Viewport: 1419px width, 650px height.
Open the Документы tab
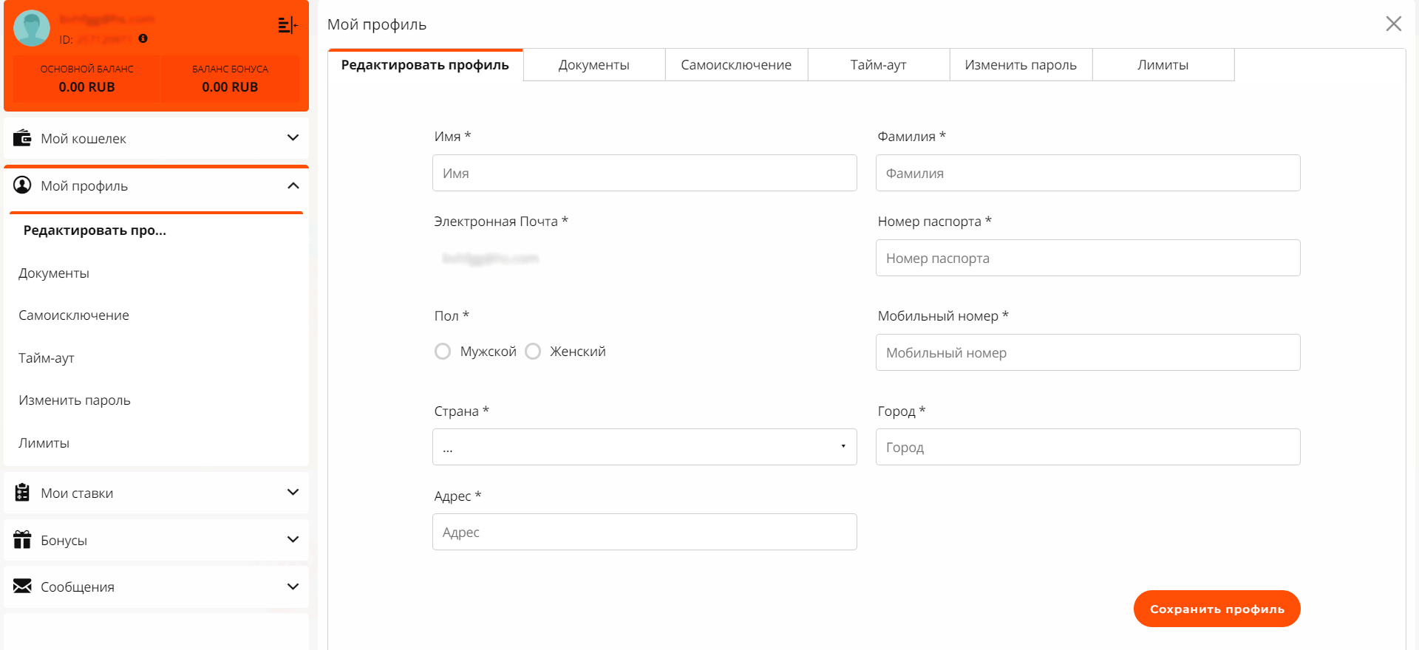[x=594, y=65]
